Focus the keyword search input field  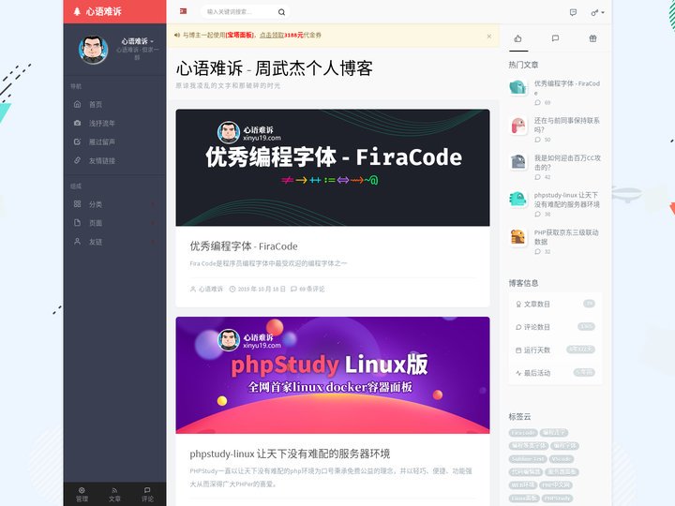click(x=240, y=12)
